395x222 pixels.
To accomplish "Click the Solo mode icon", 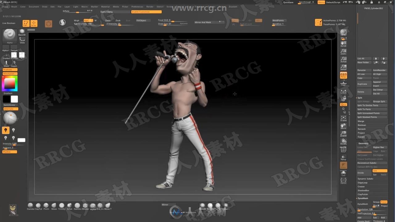I will (343, 173).
